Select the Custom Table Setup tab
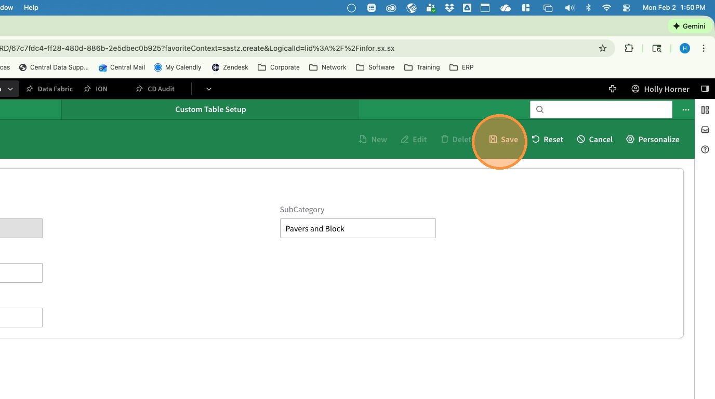The height and width of the screenshot is (399, 715). [210, 109]
